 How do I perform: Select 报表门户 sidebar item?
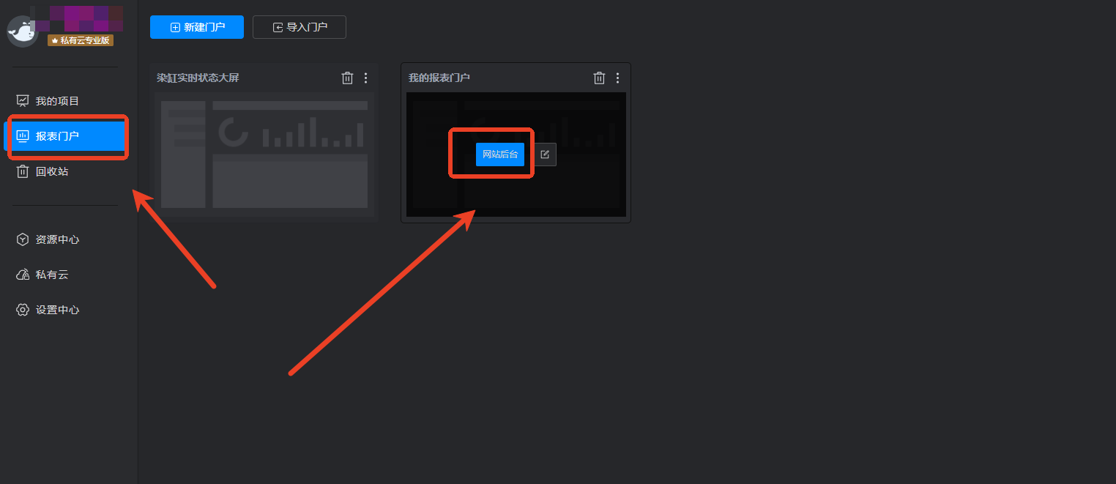(x=66, y=136)
